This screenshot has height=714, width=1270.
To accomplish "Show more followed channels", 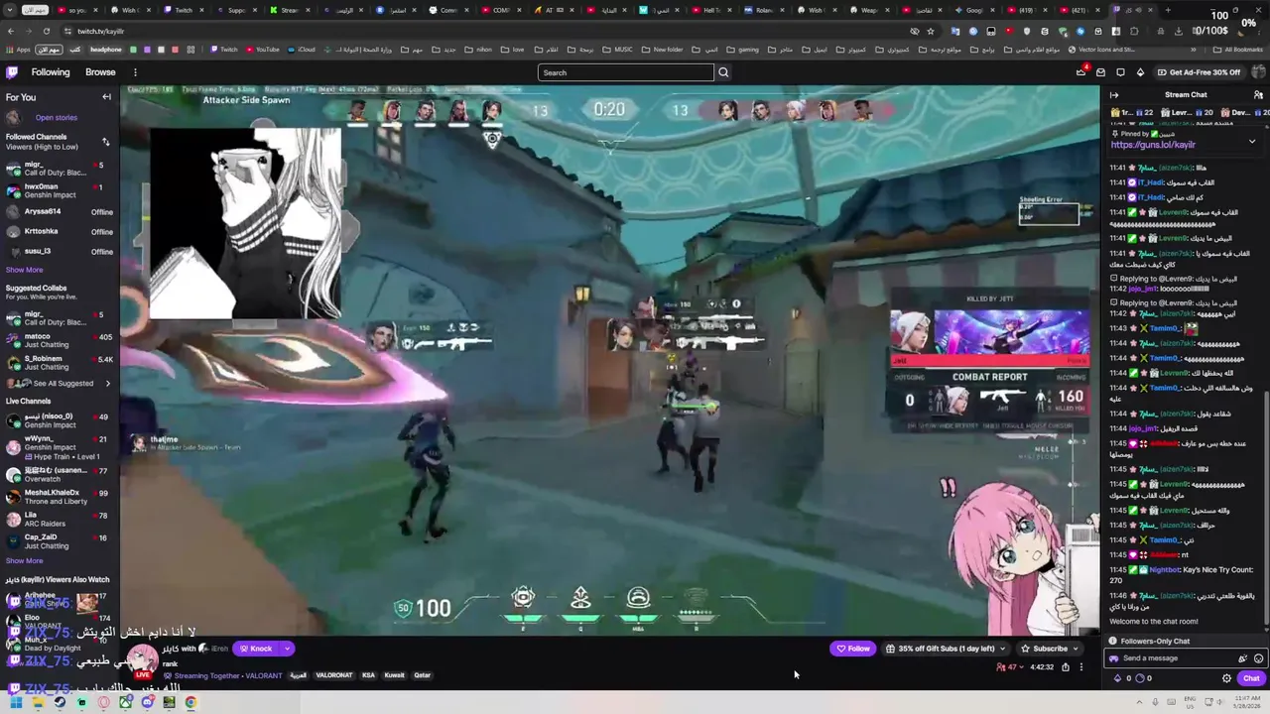I will [24, 270].
